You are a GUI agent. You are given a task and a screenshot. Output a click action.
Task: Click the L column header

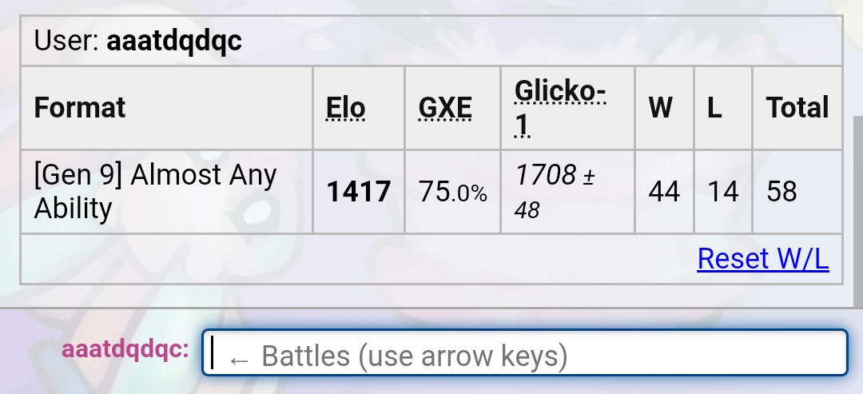(714, 108)
